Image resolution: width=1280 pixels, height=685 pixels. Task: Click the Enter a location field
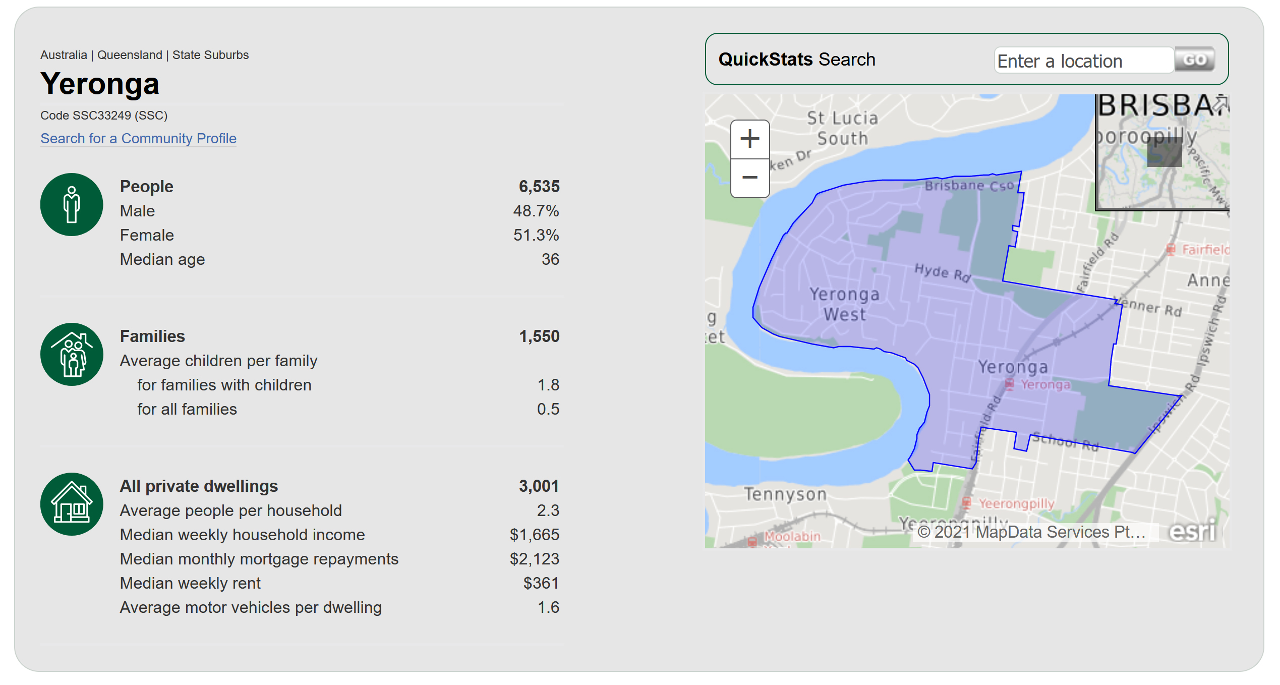(x=1084, y=61)
